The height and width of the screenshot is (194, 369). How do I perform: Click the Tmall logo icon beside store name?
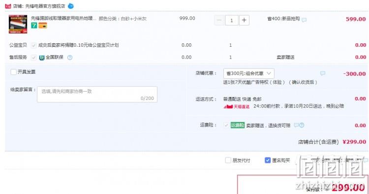(x=8, y=6)
